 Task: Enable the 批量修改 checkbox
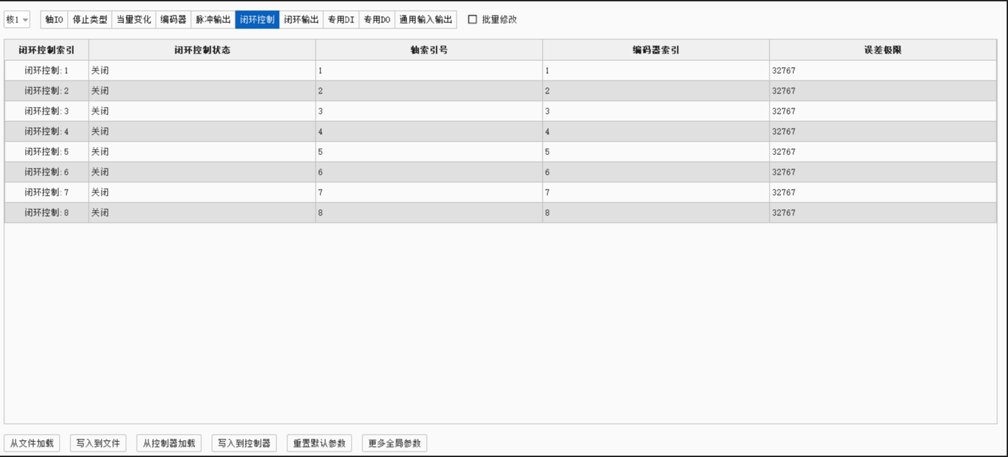(473, 20)
